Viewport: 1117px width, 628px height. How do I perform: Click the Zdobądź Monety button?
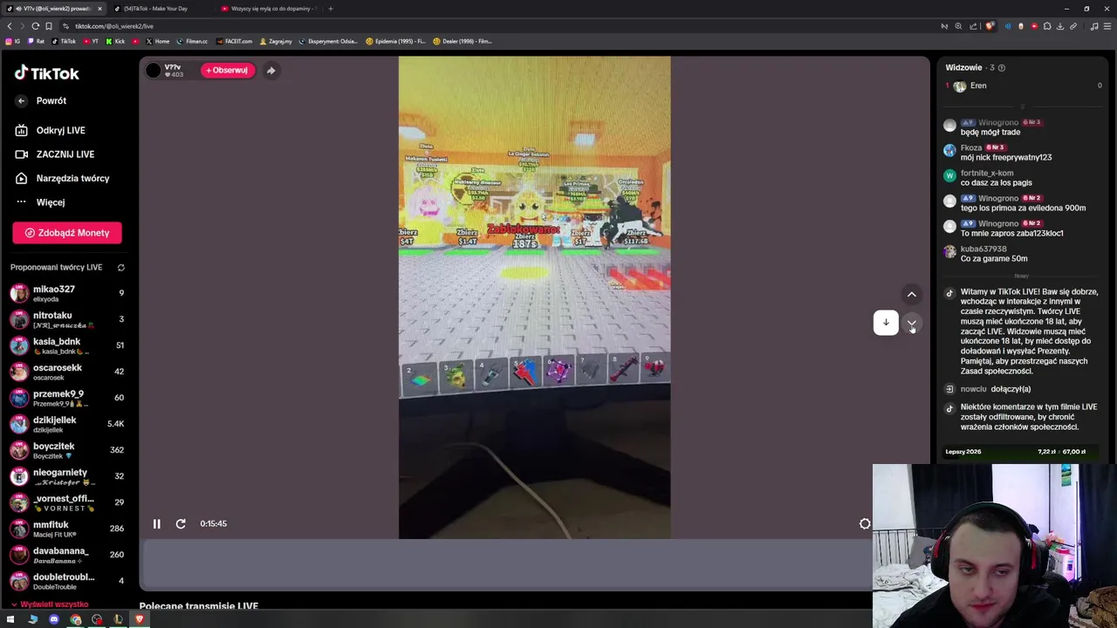(67, 233)
